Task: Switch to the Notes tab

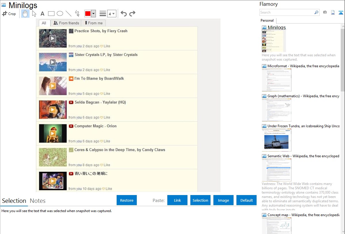Action: pos(38,201)
